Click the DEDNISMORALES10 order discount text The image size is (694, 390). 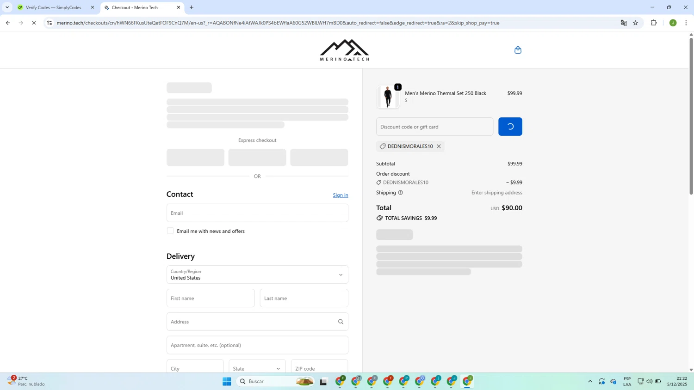click(x=406, y=183)
